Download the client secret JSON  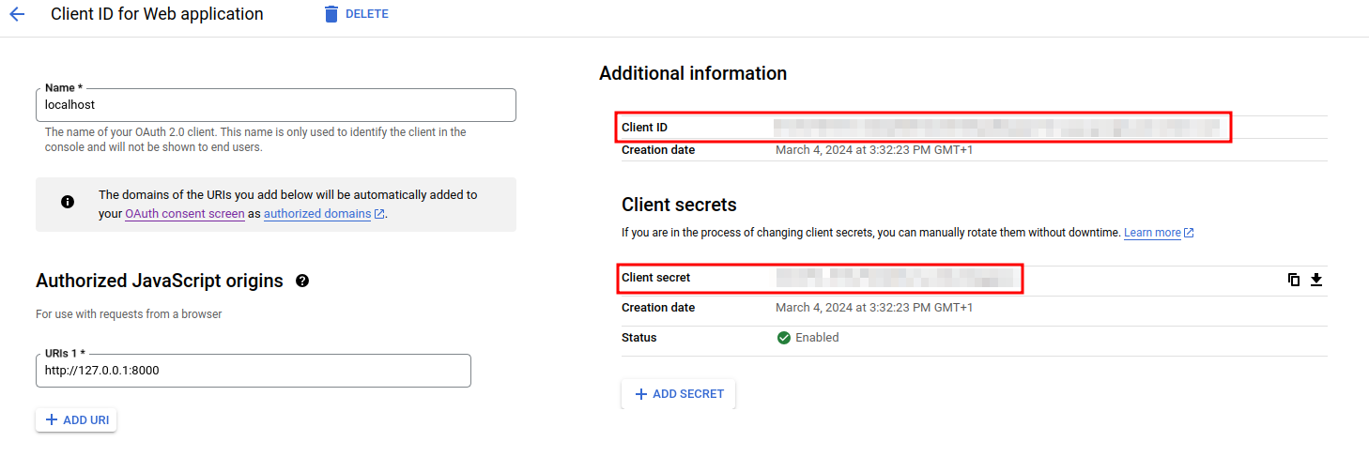(x=1316, y=280)
